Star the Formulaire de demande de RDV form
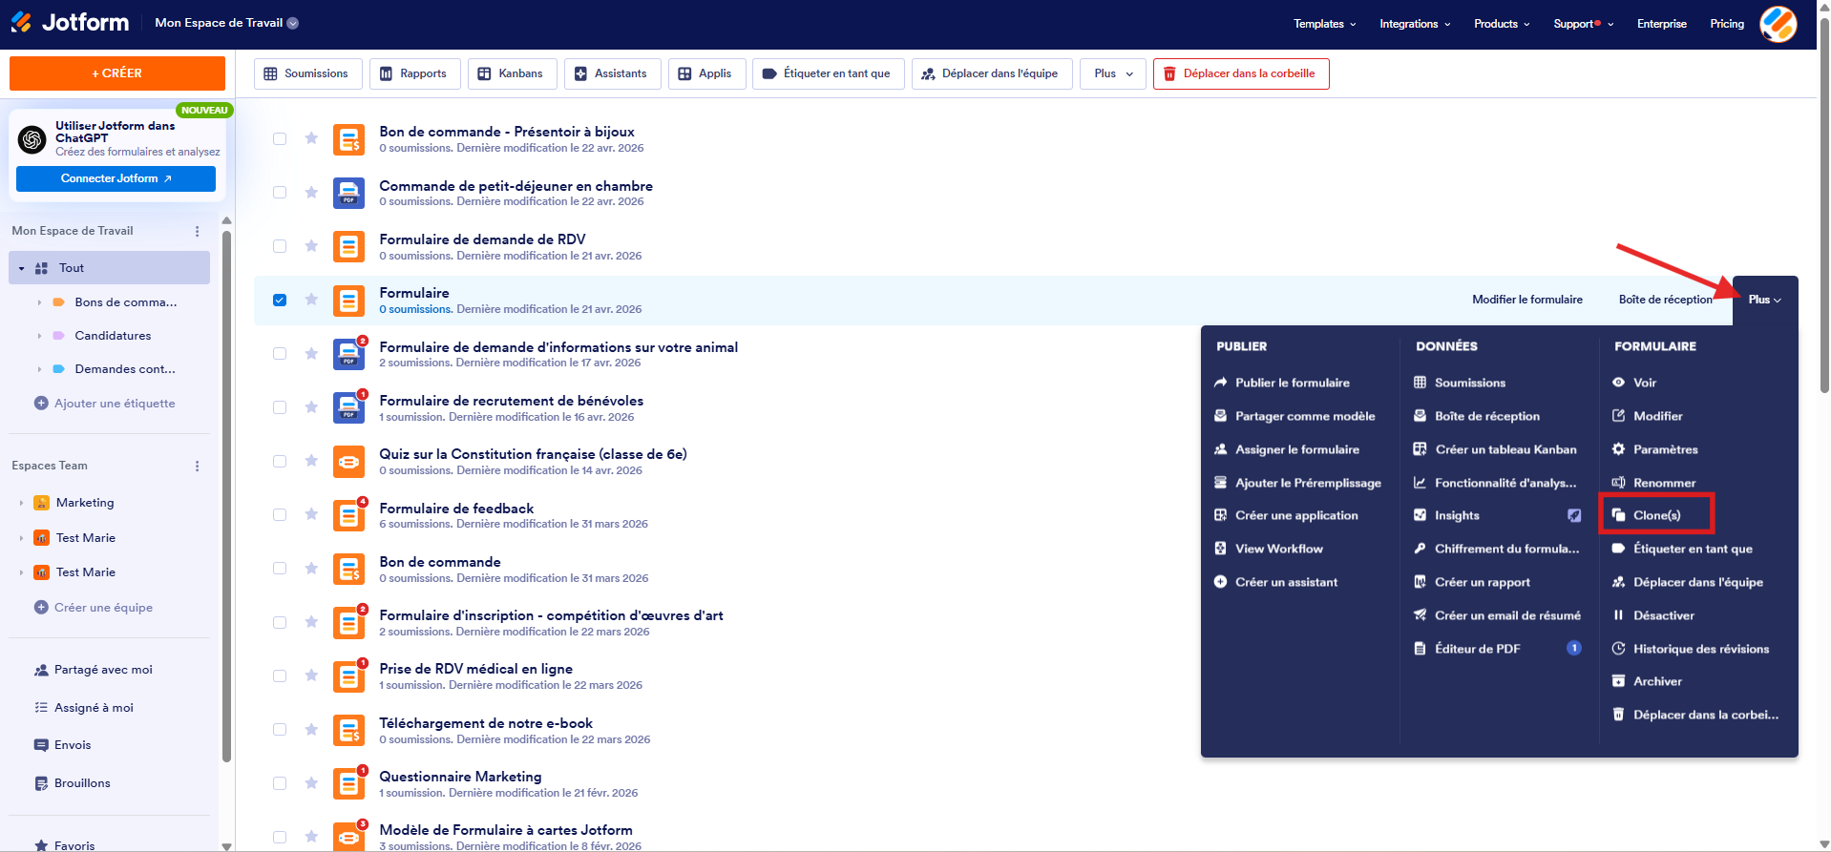The height and width of the screenshot is (852, 1831). click(x=311, y=246)
